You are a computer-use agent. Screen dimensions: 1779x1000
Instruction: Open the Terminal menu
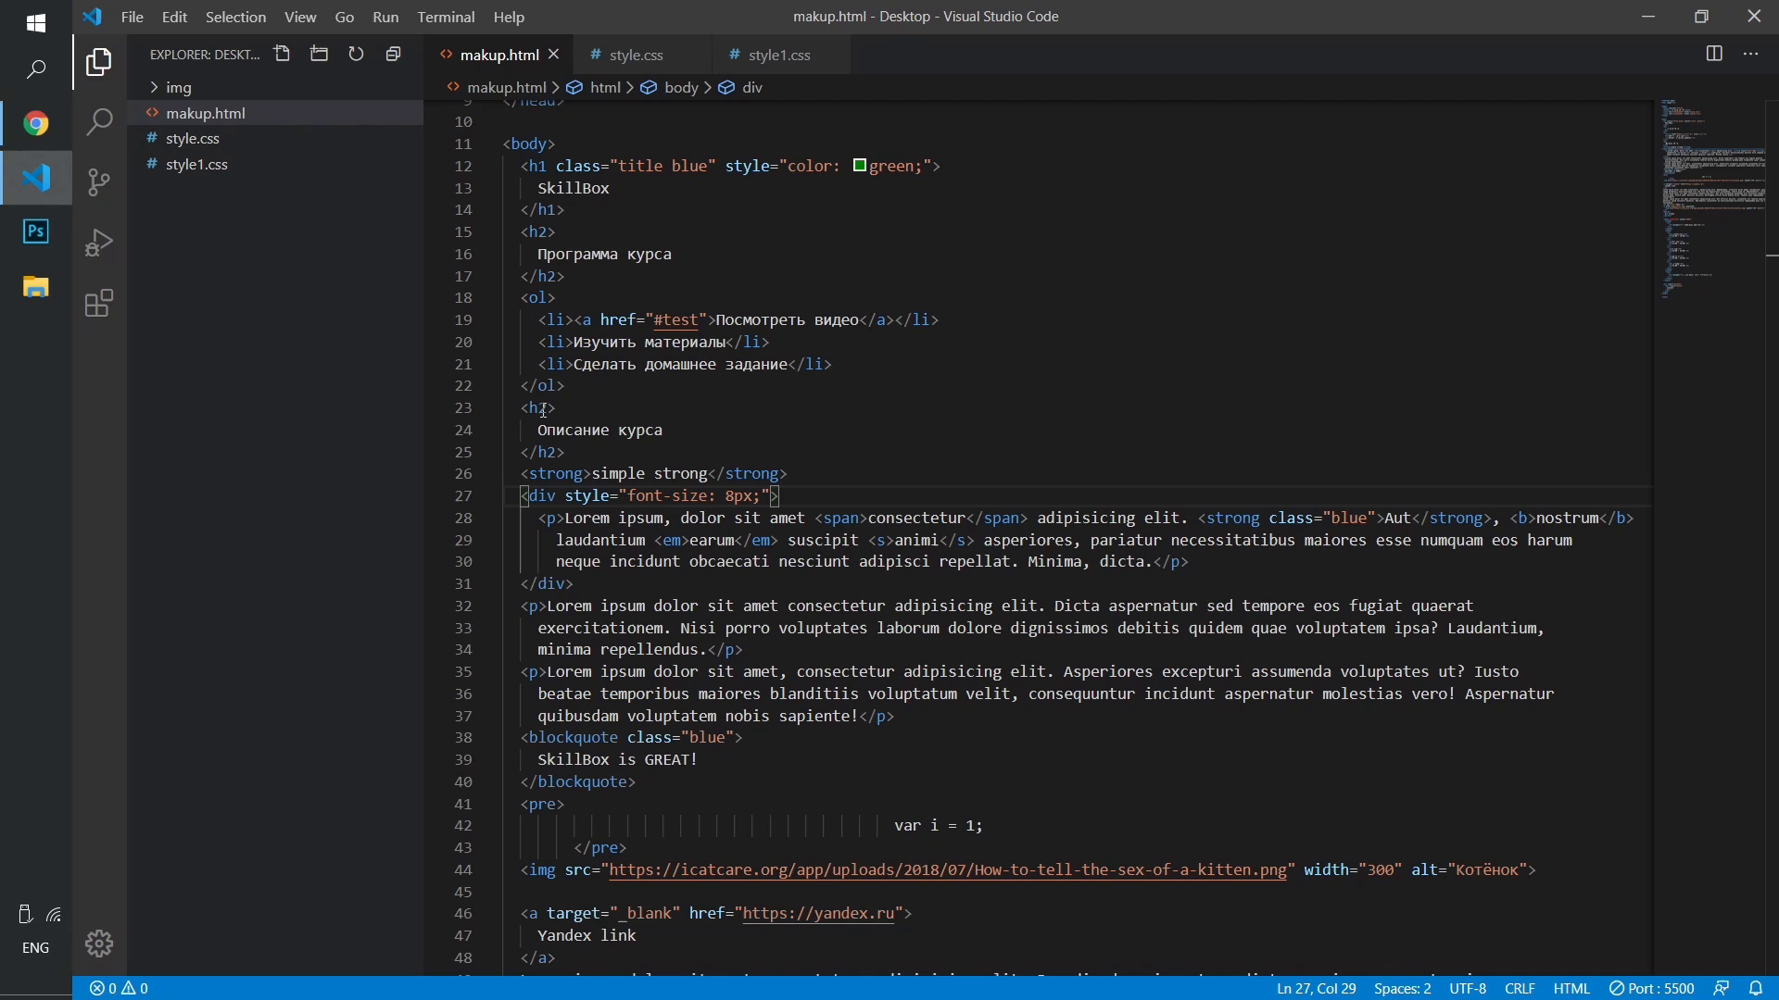pos(446,17)
